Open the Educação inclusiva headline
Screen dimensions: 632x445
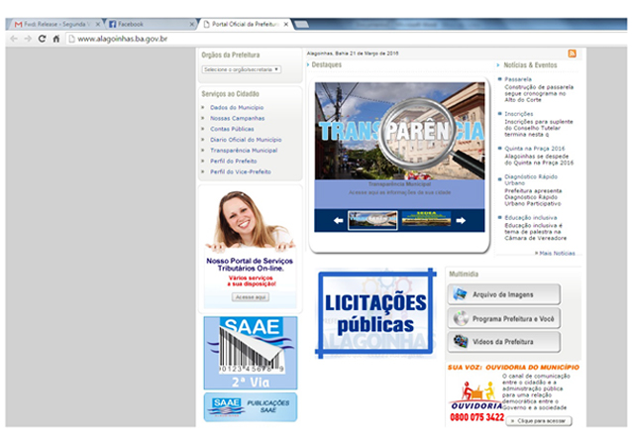click(x=530, y=217)
